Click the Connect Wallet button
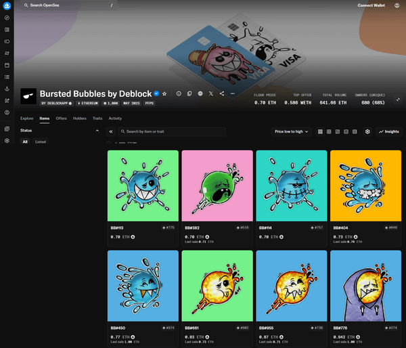This screenshot has width=406, height=348. pyautogui.click(x=371, y=5)
